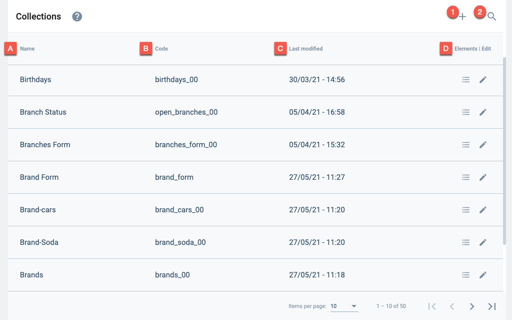
Task: Edit the Brands collection
Action: click(483, 275)
